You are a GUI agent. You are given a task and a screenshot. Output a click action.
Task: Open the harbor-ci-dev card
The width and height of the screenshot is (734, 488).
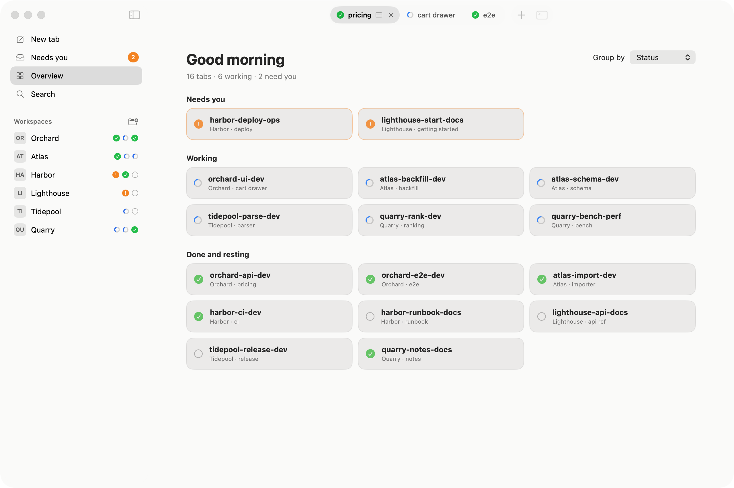click(x=269, y=316)
